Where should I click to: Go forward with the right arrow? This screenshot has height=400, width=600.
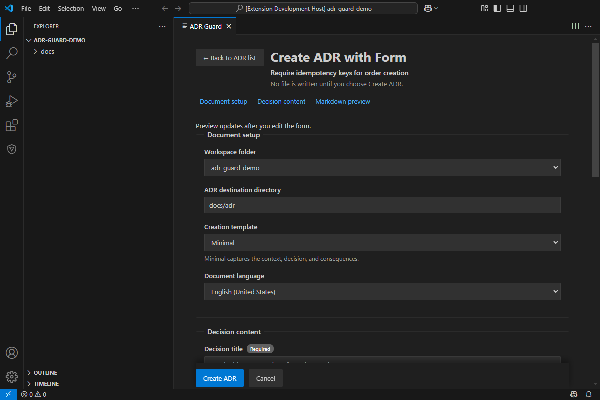tap(178, 8)
